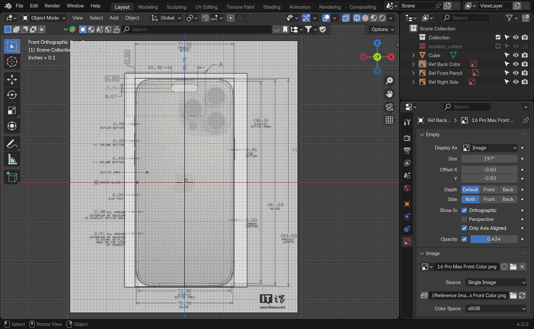This screenshot has width=534, height=329.
Task: Pick the Rotate tool
Action: [x=12, y=95]
